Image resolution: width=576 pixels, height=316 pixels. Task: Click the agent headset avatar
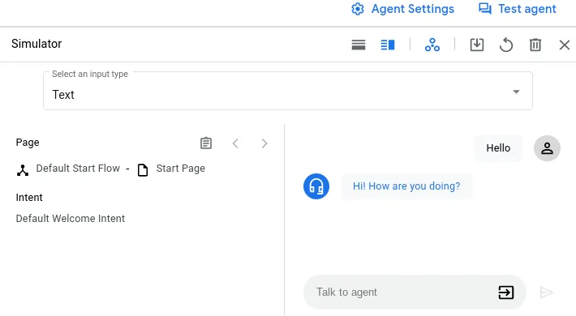[316, 186]
